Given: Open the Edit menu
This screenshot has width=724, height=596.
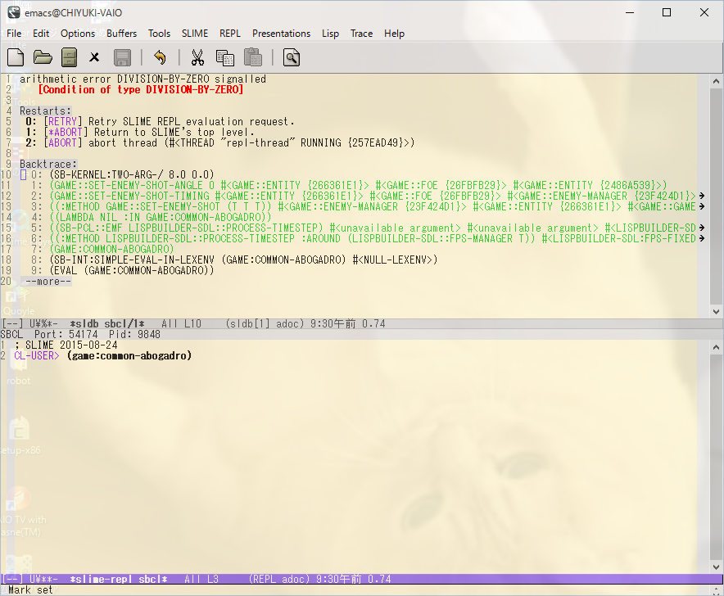Looking at the screenshot, I should pyautogui.click(x=41, y=34).
